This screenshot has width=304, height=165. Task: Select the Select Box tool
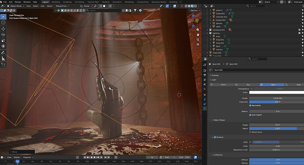(3, 17)
